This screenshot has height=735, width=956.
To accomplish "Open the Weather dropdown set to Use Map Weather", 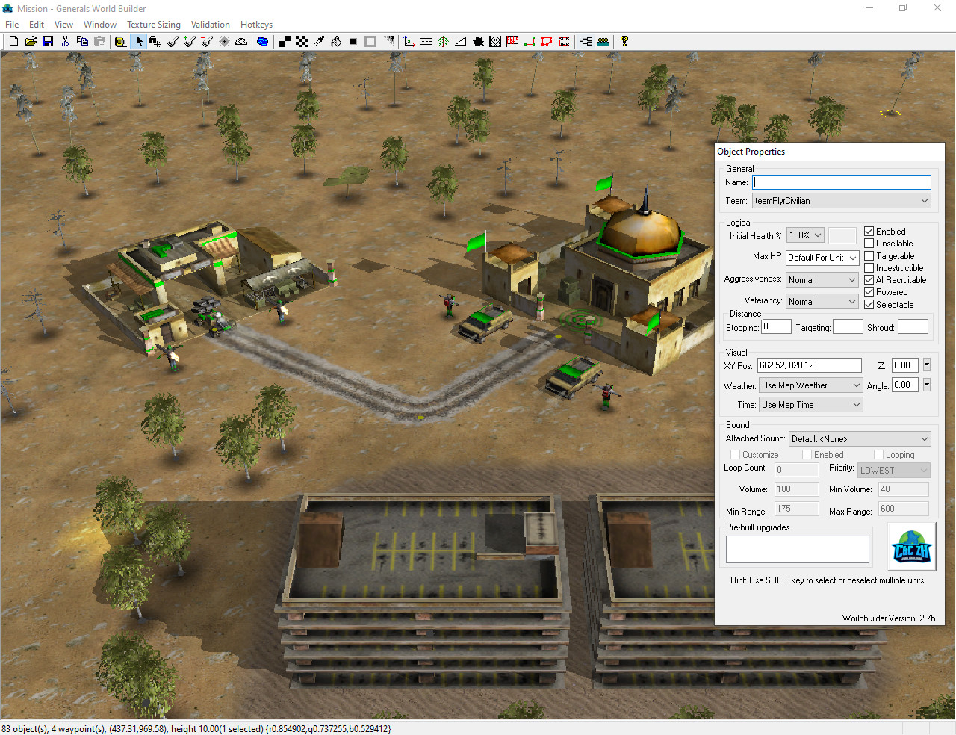I will click(811, 385).
